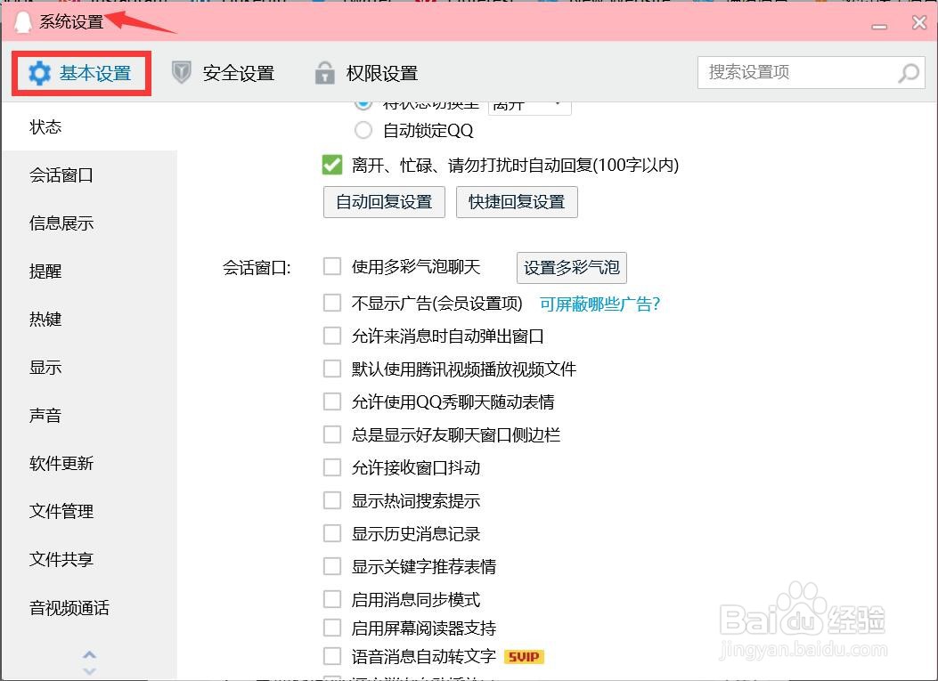Click the sidebar scroll-down chevron

click(x=89, y=671)
